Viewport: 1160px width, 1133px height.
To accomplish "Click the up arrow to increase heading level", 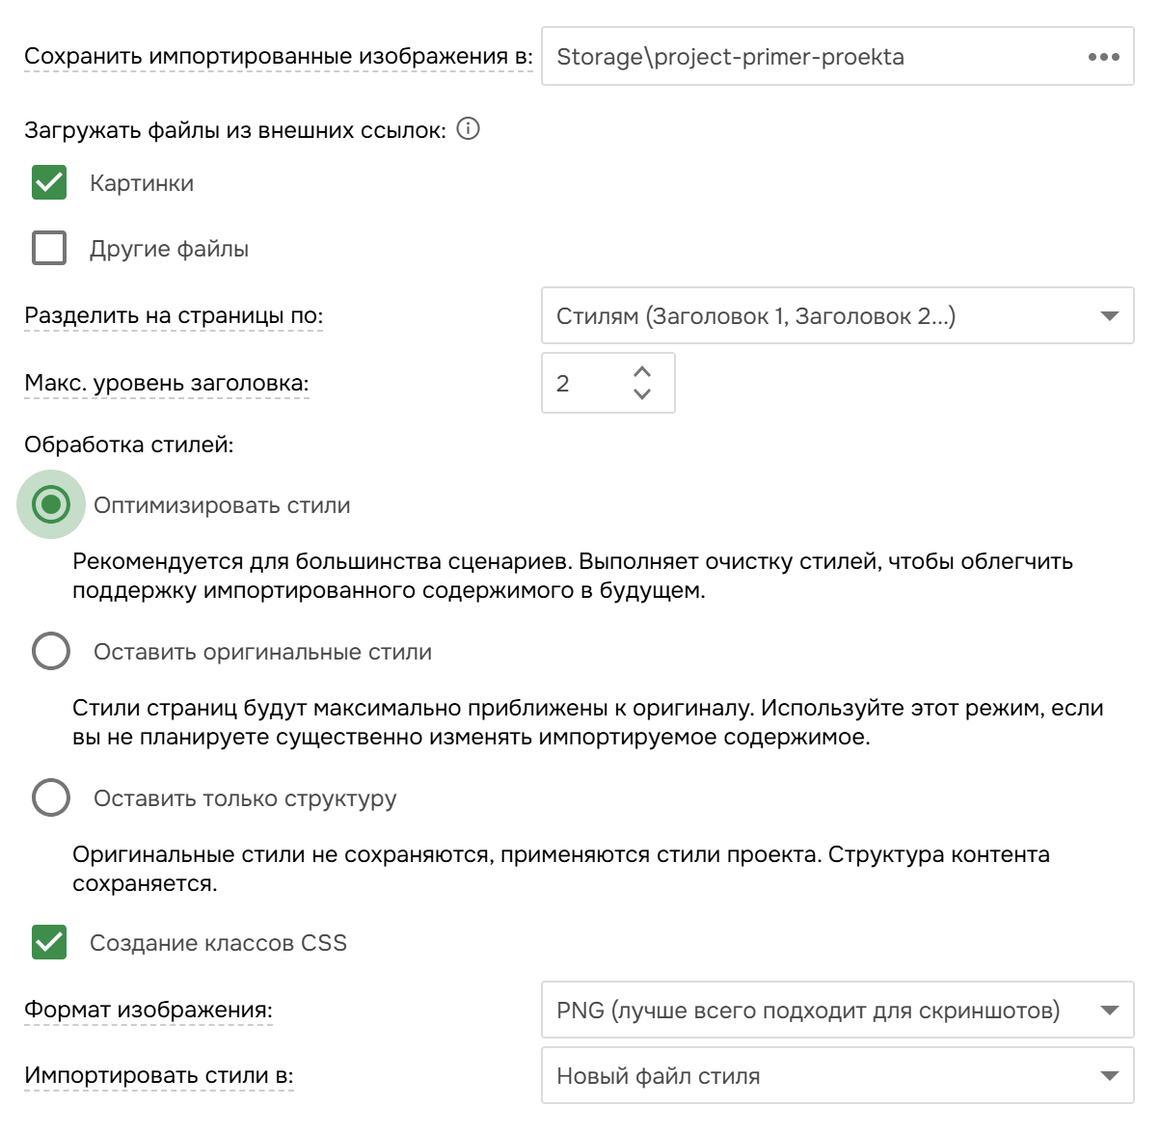I will click(x=643, y=371).
